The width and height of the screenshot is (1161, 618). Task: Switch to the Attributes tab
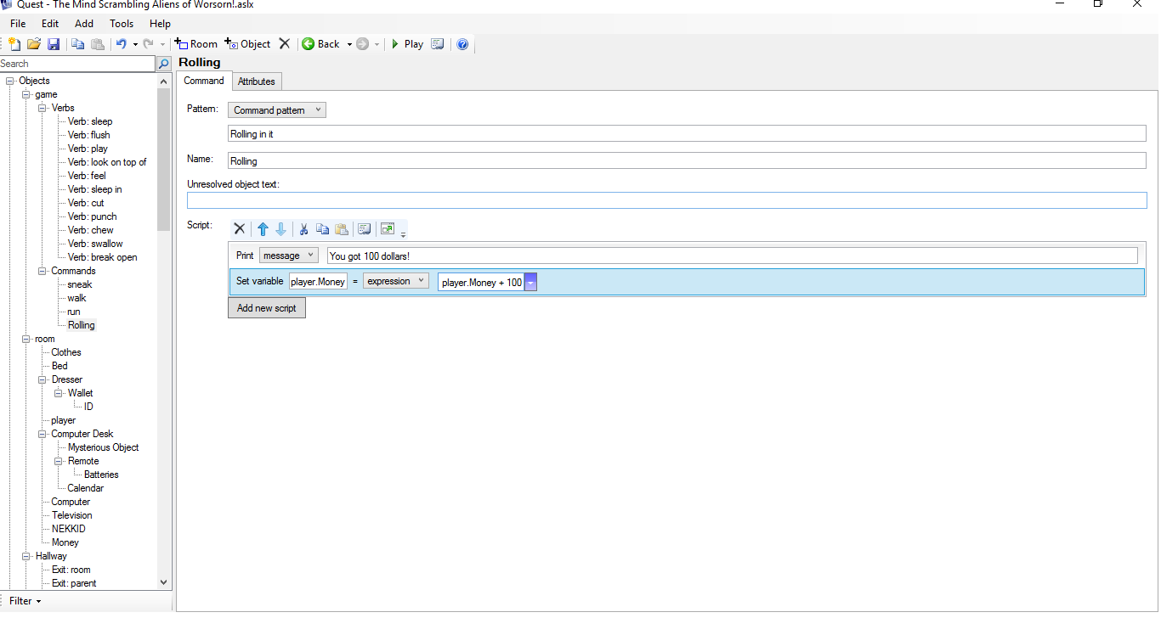pos(256,81)
